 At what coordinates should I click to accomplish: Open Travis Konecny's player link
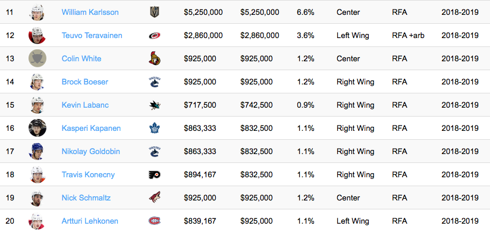[88, 174]
